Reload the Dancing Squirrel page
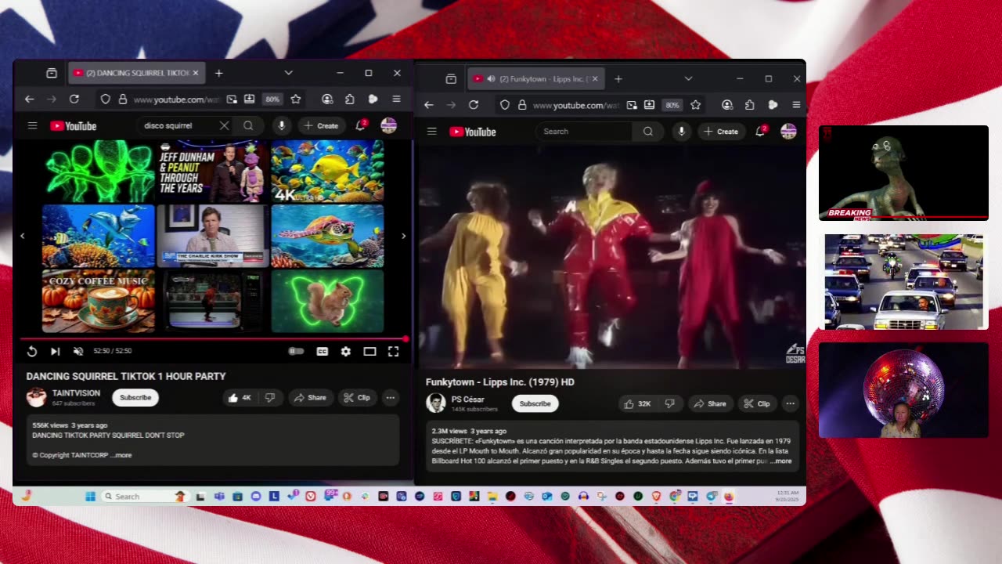The height and width of the screenshot is (564, 1002). tap(74, 99)
